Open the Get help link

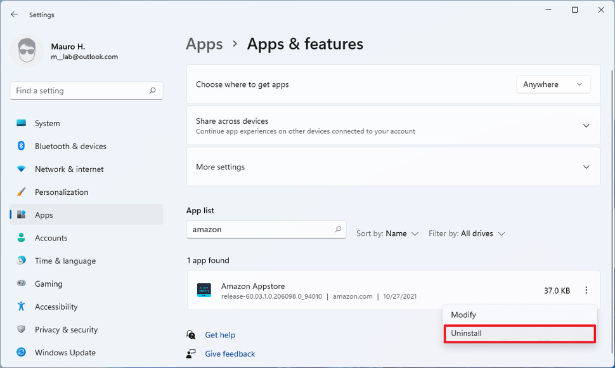point(219,334)
